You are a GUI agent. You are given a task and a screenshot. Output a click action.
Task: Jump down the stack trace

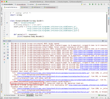click(8, 47)
